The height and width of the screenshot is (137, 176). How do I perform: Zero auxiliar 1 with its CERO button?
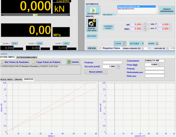[14, 43]
